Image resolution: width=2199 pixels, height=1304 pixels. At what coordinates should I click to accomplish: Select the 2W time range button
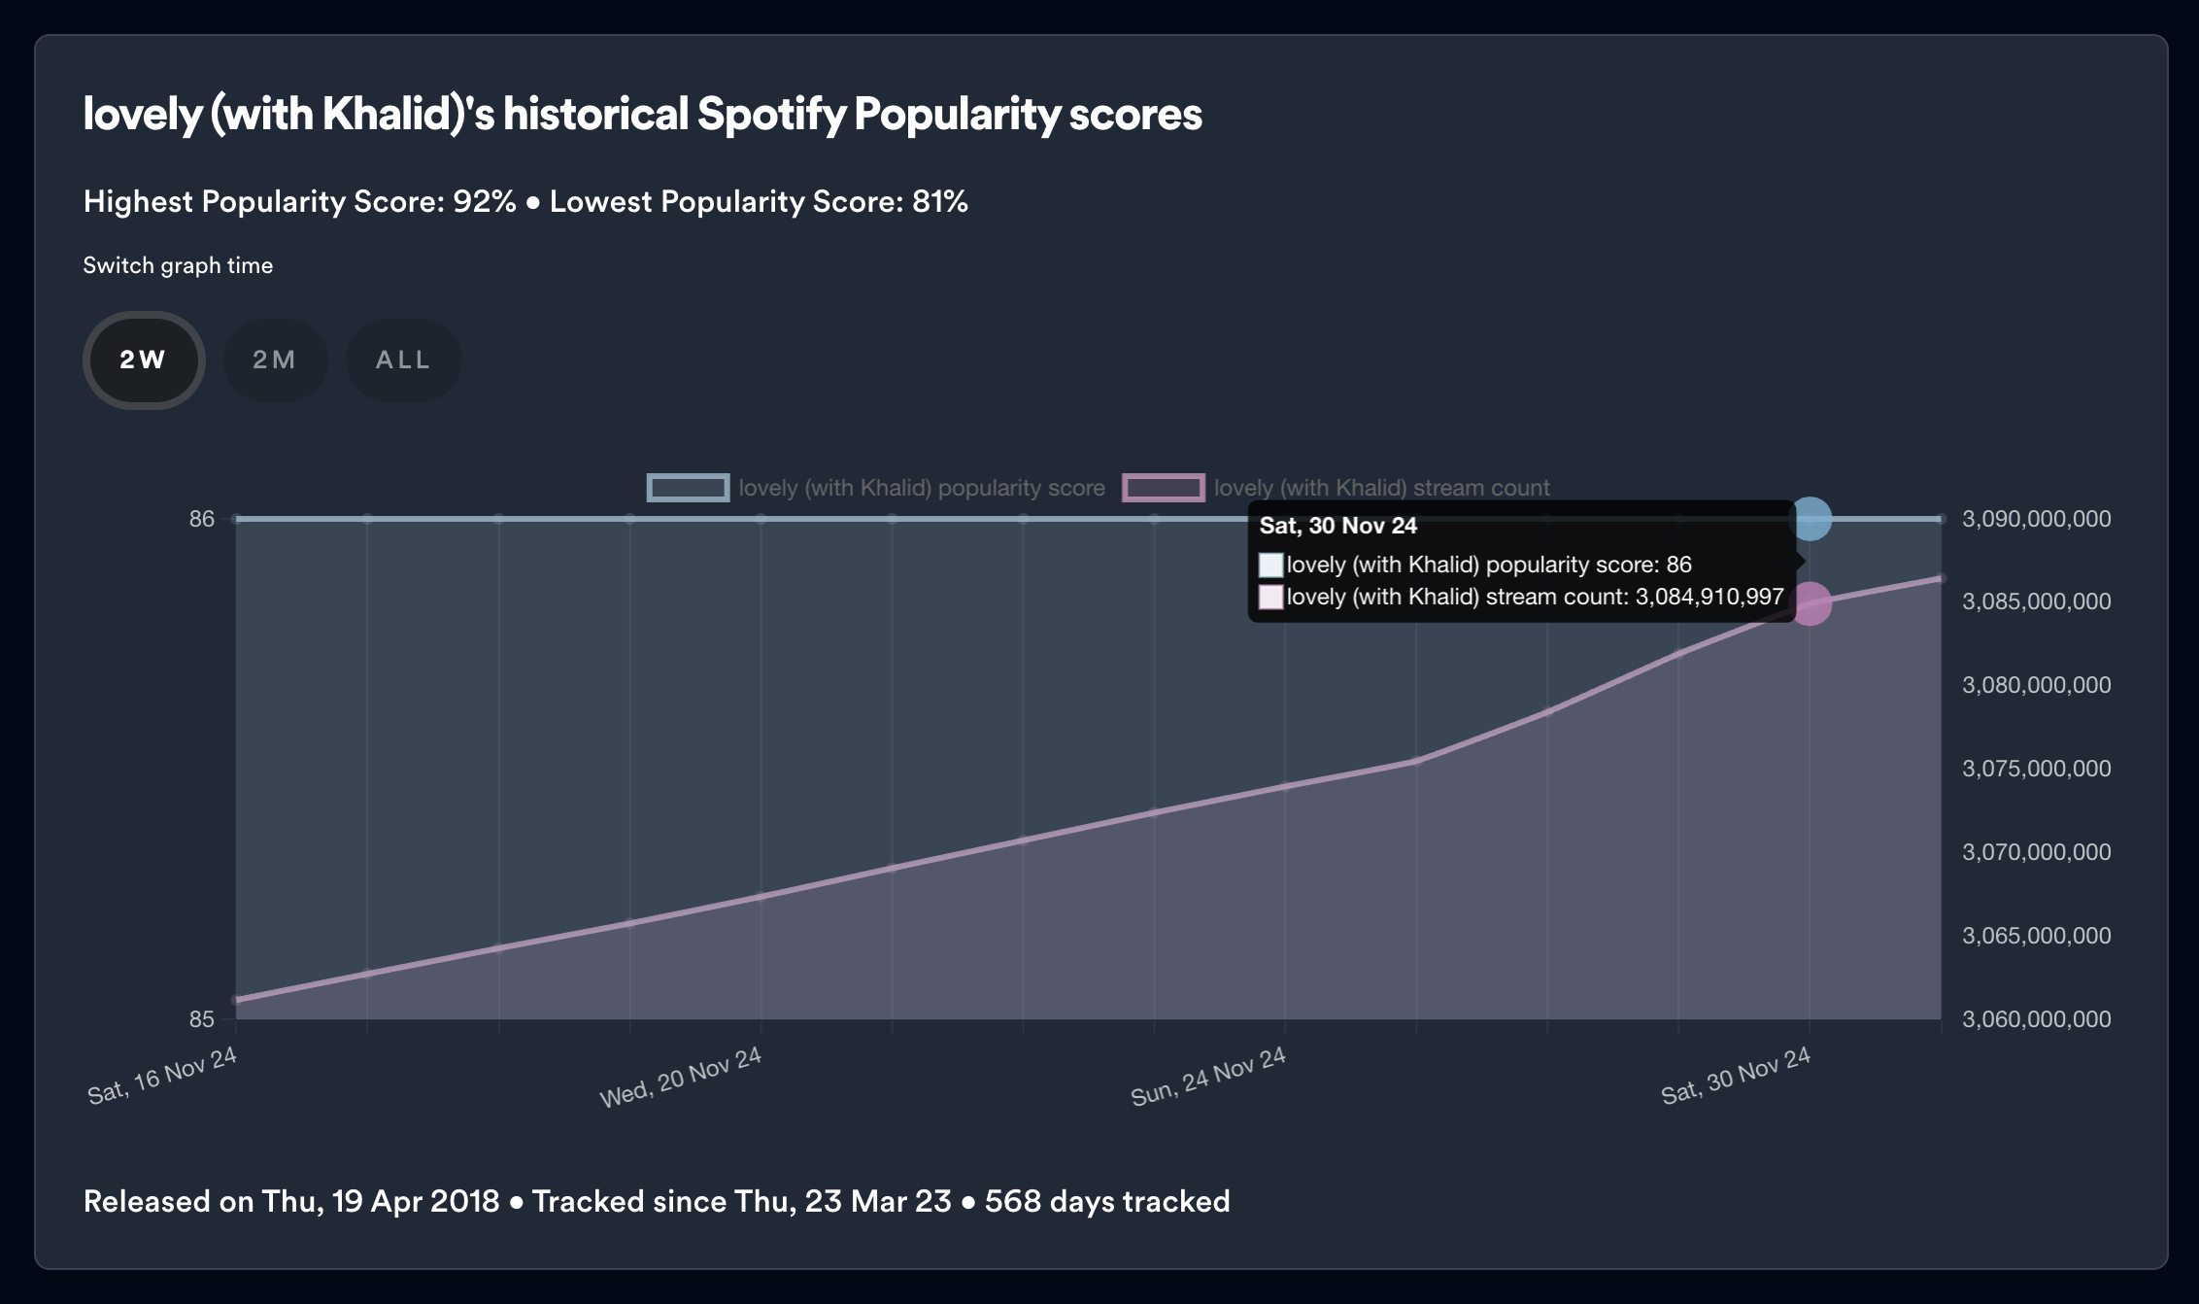[143, 360]
